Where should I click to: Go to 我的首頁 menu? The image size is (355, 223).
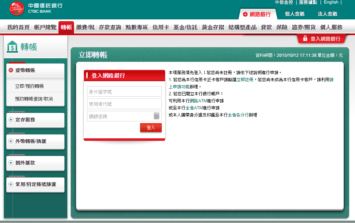pyautogui.click(x=18, y=28)
